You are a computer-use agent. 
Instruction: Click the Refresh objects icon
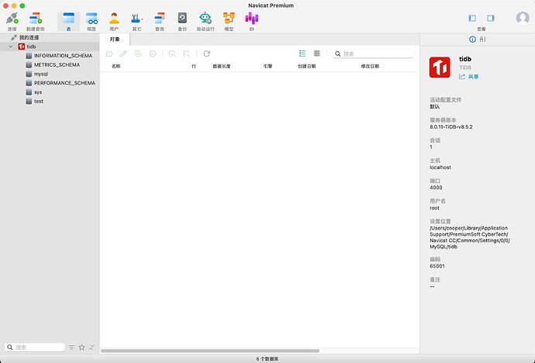[206, 54]
